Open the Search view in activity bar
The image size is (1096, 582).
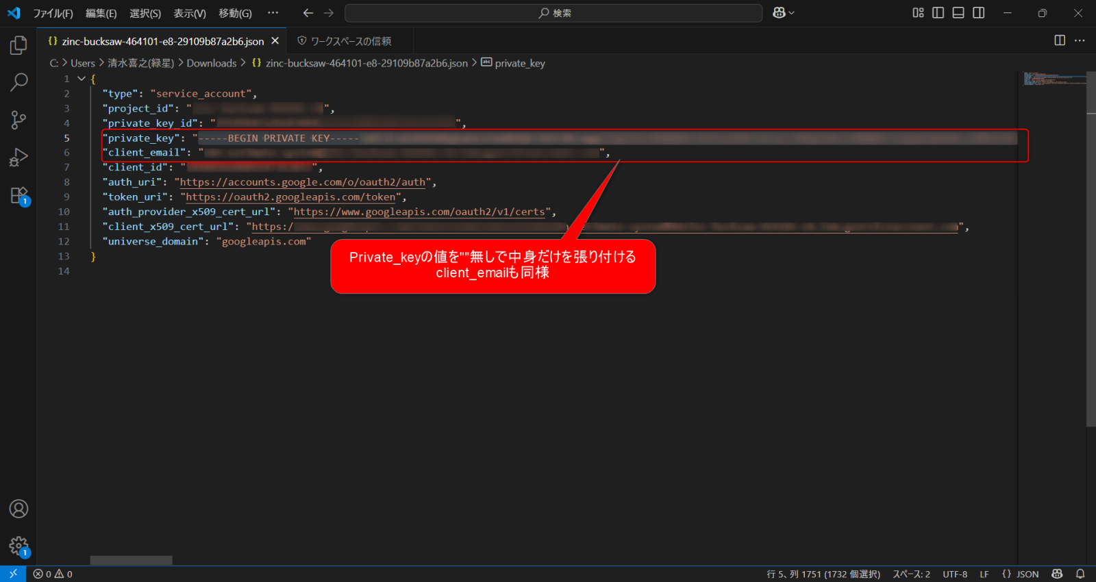[x=18, y=83]
